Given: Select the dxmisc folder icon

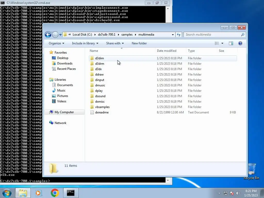Looking at the screenshot, I should (92, 101).
